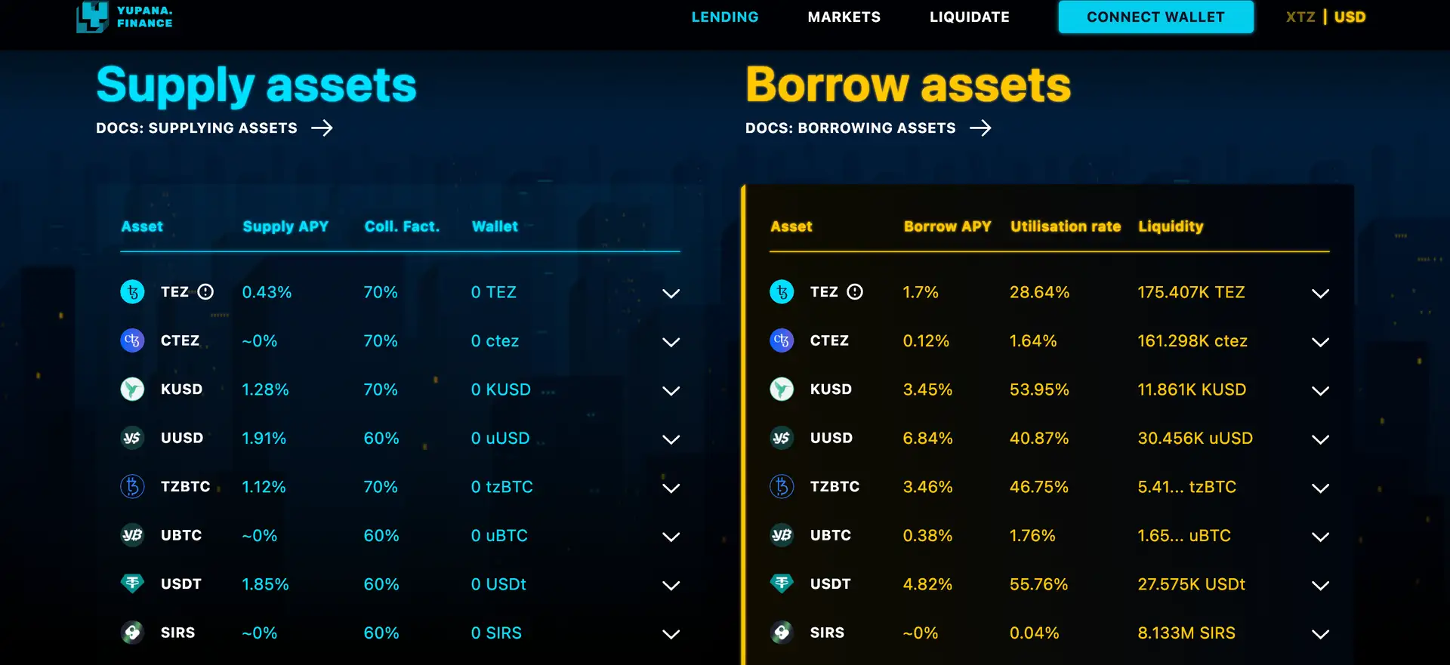1450x665 pixels.
Task: Click the TEZ token icon in Supply assets
Action: [133, 292]
